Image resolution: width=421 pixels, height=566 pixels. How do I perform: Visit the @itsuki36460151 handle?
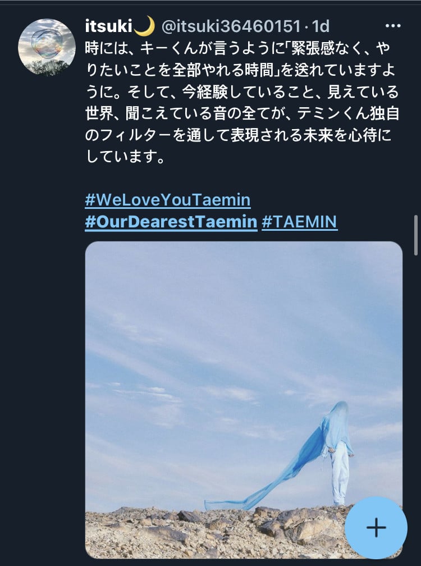coord(231,26)
